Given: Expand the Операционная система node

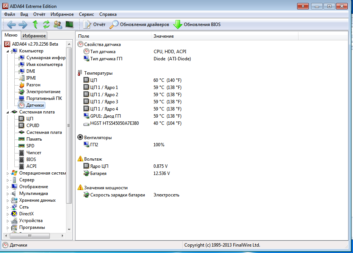Looking at the screenshot, I should (8, 173).
